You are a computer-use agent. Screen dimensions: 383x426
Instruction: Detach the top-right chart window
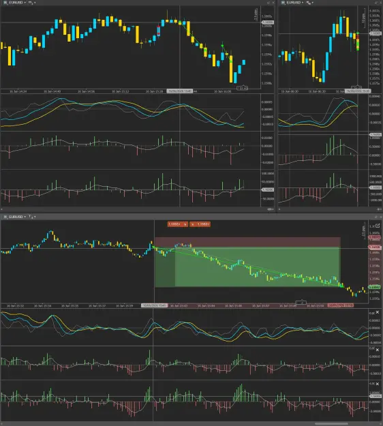tap(376, 3)
